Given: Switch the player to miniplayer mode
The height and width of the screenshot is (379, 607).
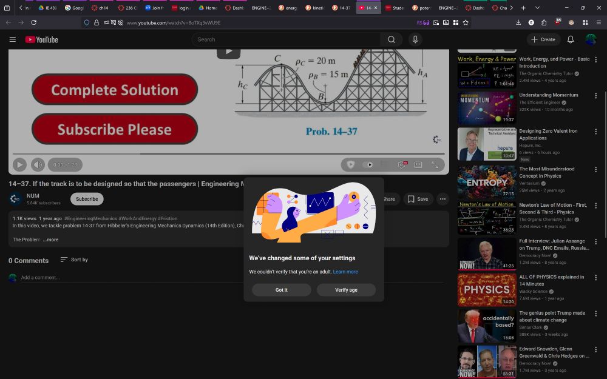Looking at the screenshot, I should [x=418, y=164].
